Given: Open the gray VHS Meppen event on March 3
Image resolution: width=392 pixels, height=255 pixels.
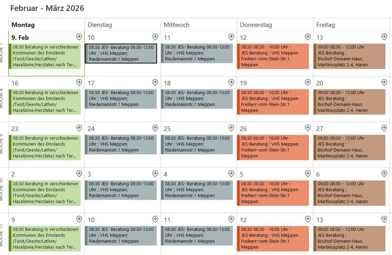Looking at the screenshot, I should coord(121,190).
